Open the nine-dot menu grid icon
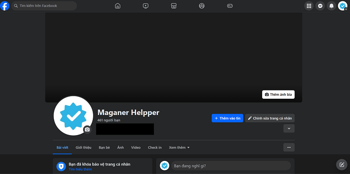This screenshot has height=174, width=350. [309, 6]
